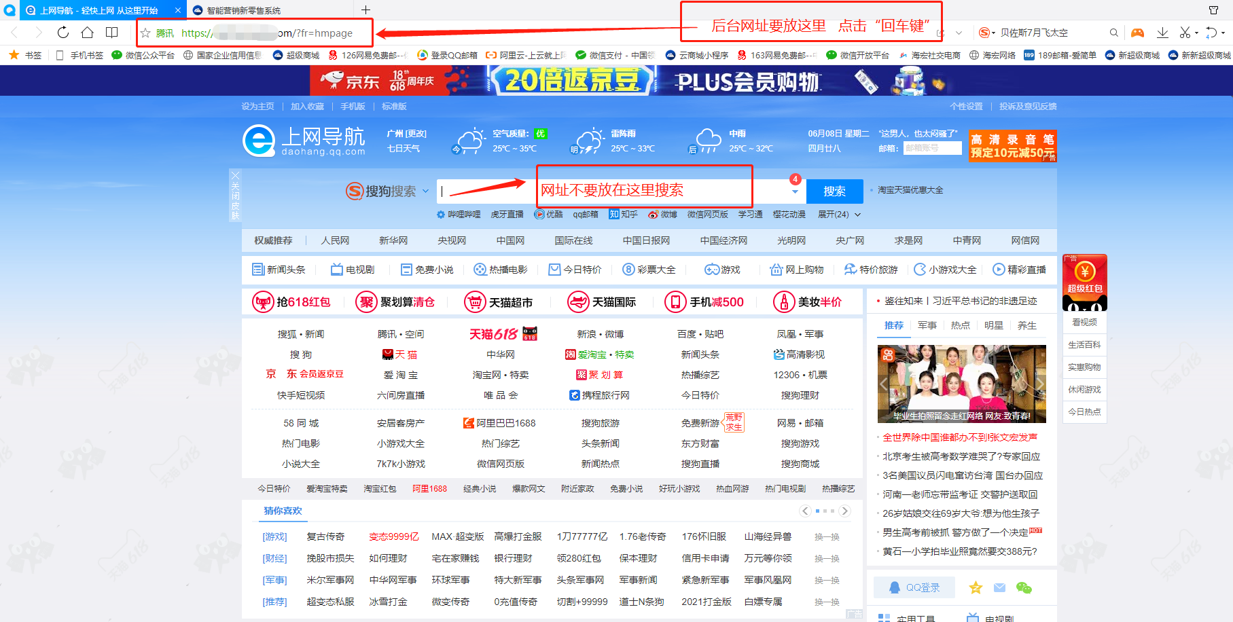Open new tab with plus icon

(x=365, y=10)
